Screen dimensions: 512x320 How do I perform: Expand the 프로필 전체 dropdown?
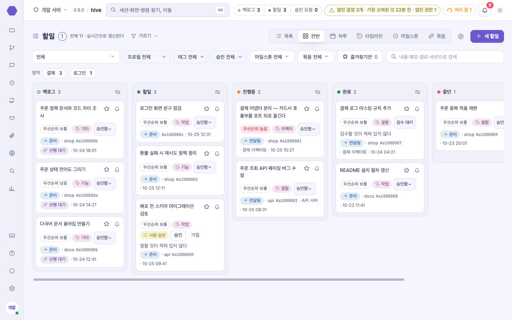147,57
